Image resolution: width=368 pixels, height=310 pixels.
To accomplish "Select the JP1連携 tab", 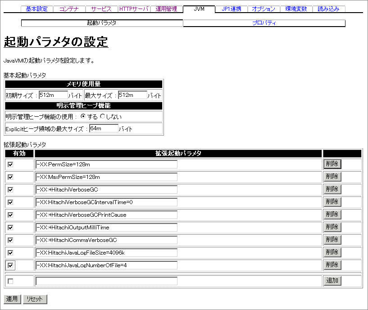I will pyautogui.click(x=231, y=9).
